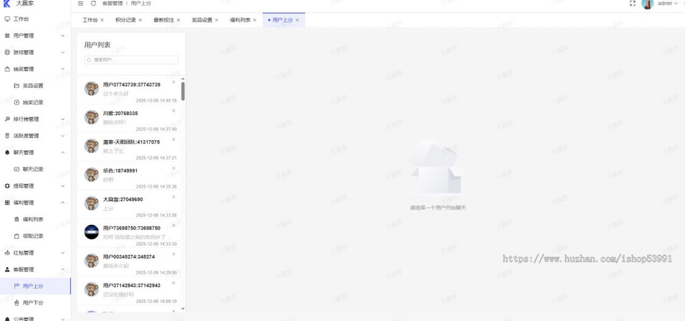Open 抽奖记录 in the sidebar
Screen dimensions: 685x321
pos(33,102)
